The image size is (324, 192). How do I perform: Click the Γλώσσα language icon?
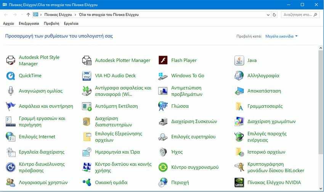point(163,106)
